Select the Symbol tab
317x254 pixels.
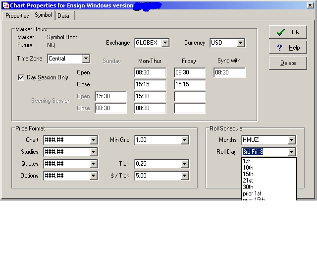pyautogui.click(x=43, y=15)
